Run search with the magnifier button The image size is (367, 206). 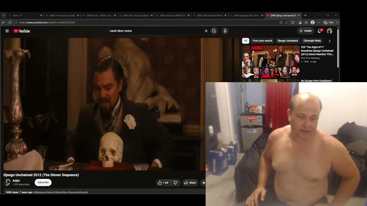pos(214,31)
